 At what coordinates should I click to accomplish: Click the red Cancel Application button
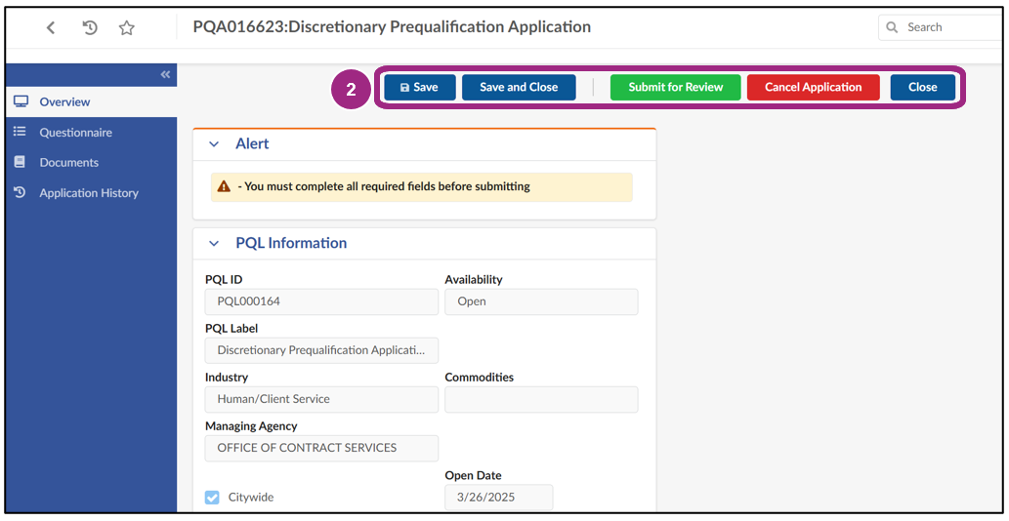813,88
